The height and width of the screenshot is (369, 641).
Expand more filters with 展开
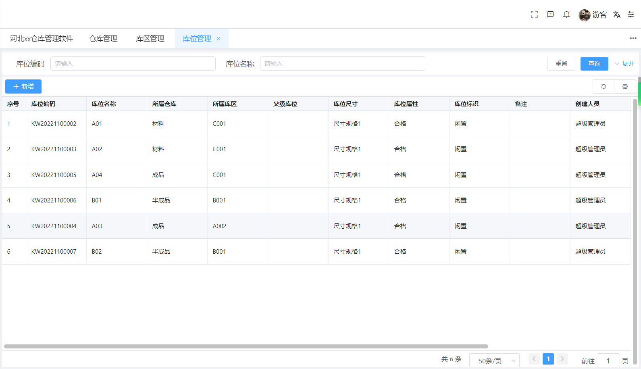click(x=624, y=64)
